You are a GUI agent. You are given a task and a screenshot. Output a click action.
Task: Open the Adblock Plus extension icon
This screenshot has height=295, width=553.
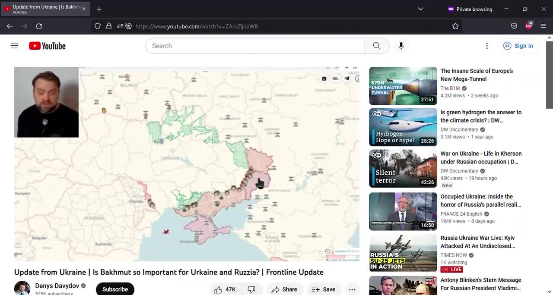click(529, 26)
